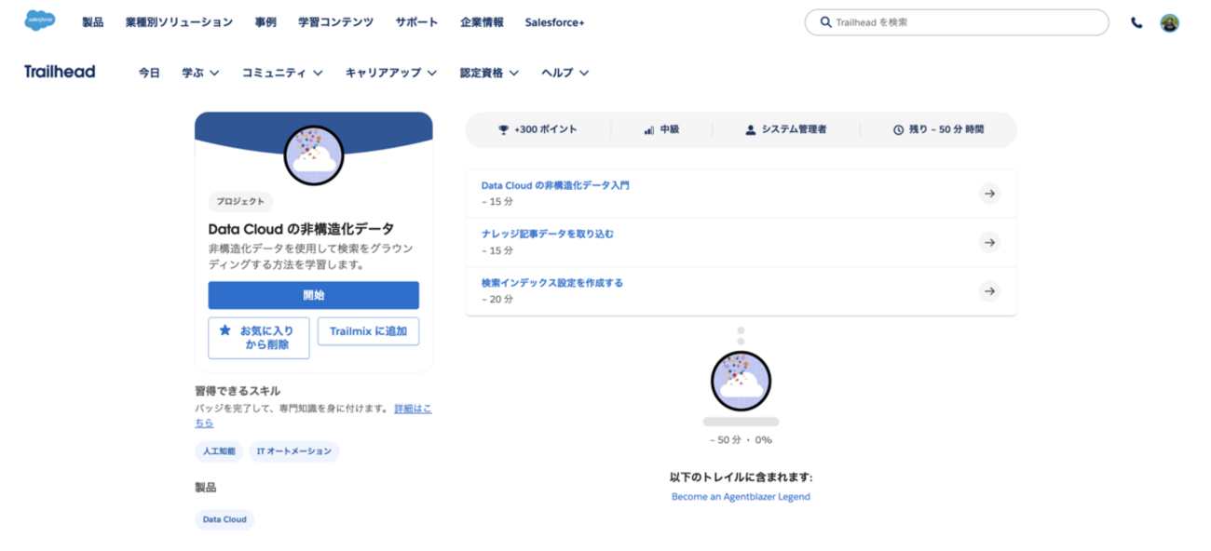The image size is (1211, 551).
Task: Click お気に入りから削除 button
Action: 259,337
